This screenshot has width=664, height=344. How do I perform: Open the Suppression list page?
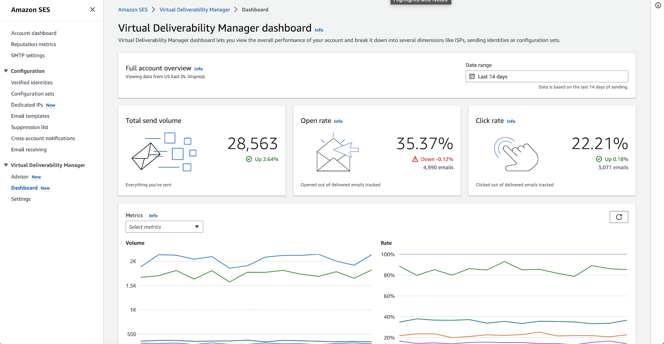[29, 128]
